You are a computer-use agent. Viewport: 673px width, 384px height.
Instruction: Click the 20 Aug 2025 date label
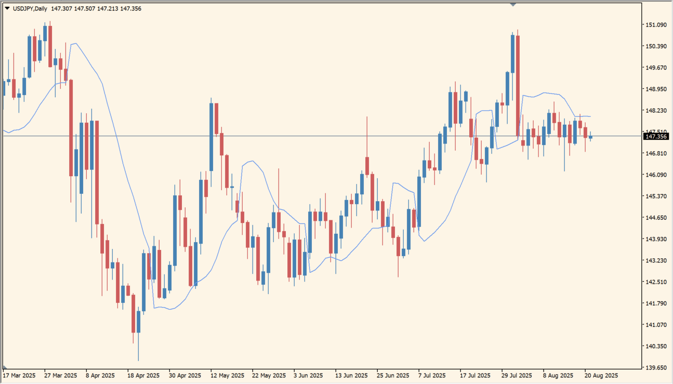(x=601, y=375)
